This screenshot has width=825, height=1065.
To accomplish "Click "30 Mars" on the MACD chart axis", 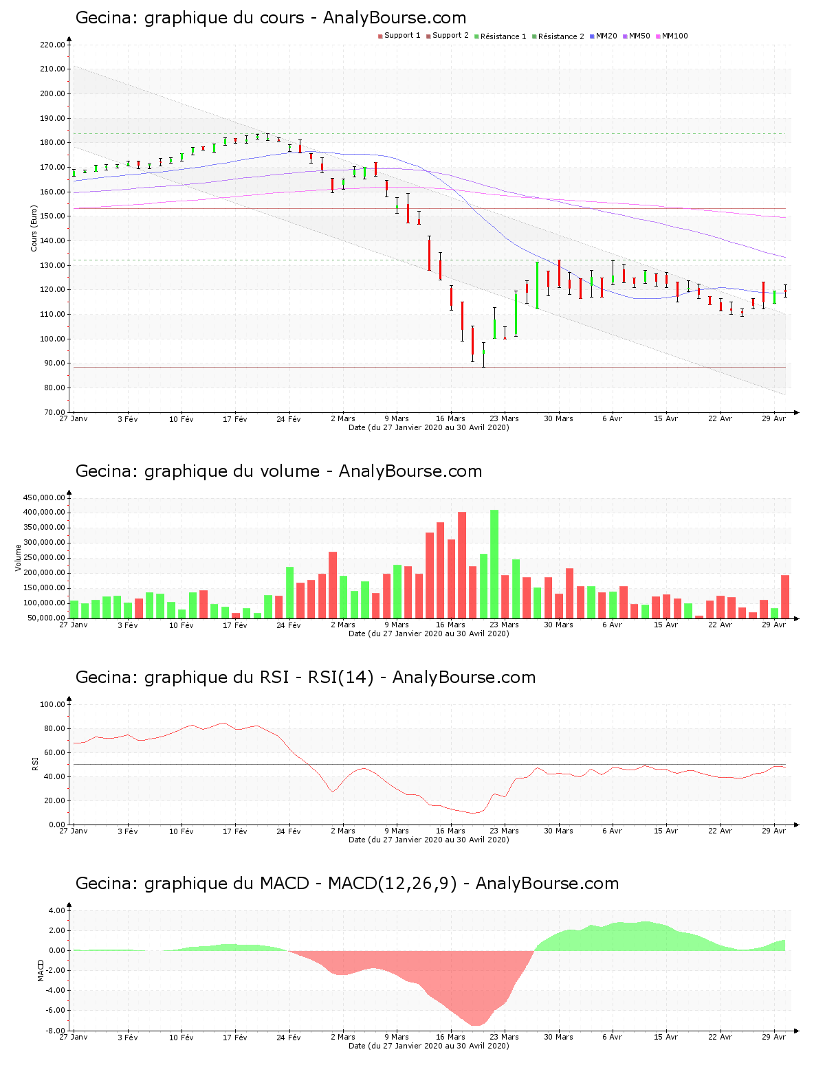I will [558, 1038].
